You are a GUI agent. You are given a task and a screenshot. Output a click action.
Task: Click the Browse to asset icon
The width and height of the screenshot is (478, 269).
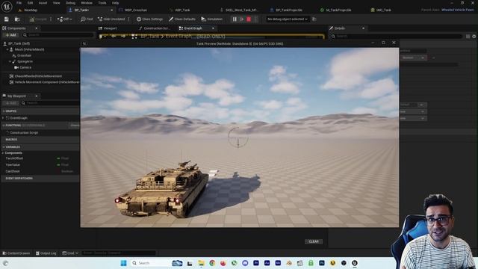pyautogui.click(x=17, y=19)
